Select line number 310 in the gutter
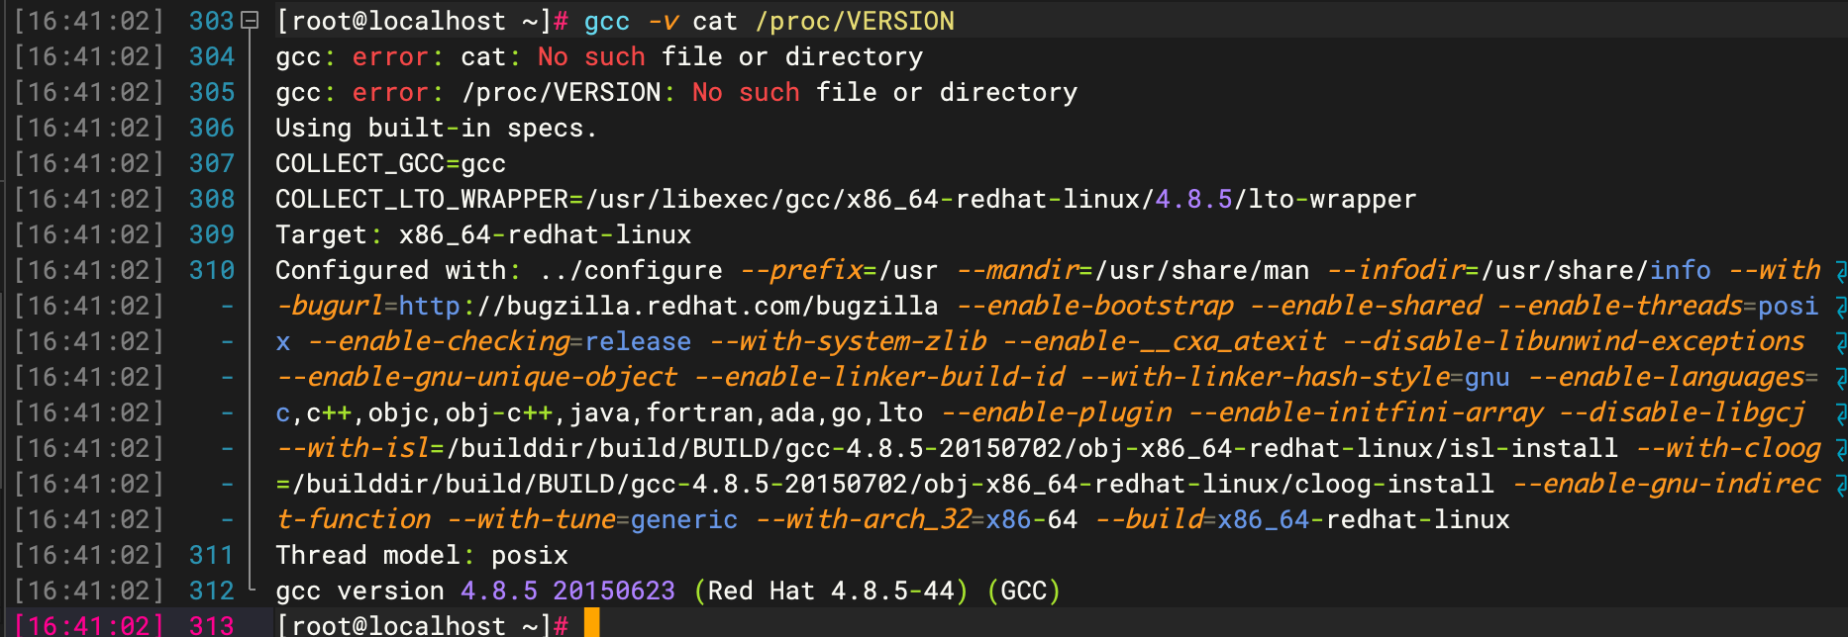The width and height of the screenshot is (1848, 637). (211, 270)
